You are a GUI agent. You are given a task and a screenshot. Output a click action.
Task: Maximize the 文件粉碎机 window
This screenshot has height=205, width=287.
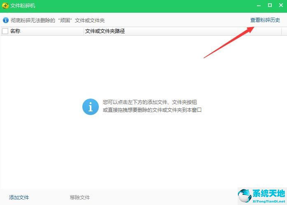pyautogui.click(x=270, y=5)
